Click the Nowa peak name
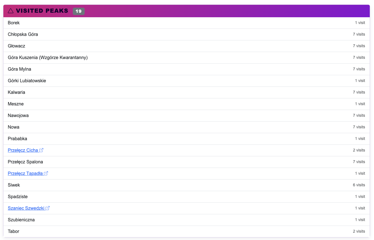 click(x=14, y=127)
